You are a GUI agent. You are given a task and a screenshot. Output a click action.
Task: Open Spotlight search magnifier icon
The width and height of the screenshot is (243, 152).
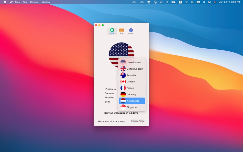pos(204,2)
